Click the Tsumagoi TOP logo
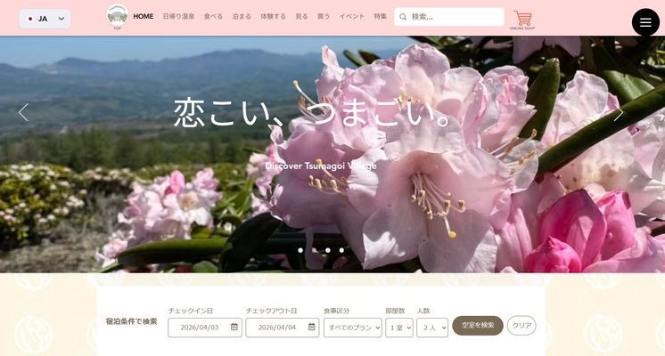This screenshot has width=665, height=356. click(x=117, y=16)
